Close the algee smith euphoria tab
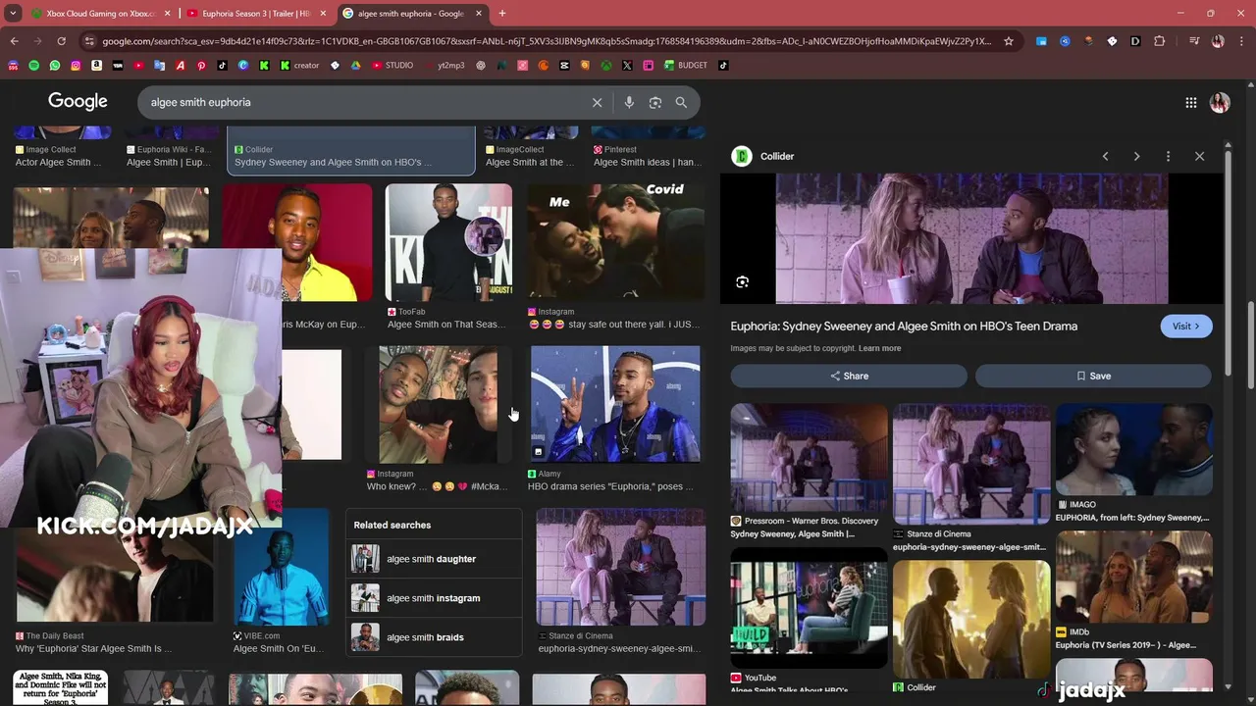 click(479, 14)
